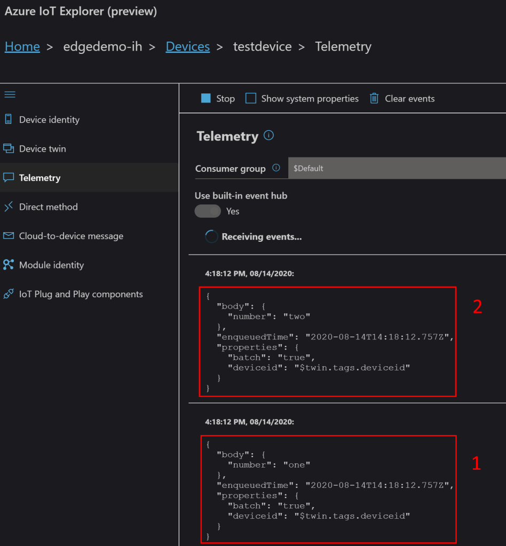506x546 pixels.
Task: Stop receiving telemetry events
Action: [218, 98]
